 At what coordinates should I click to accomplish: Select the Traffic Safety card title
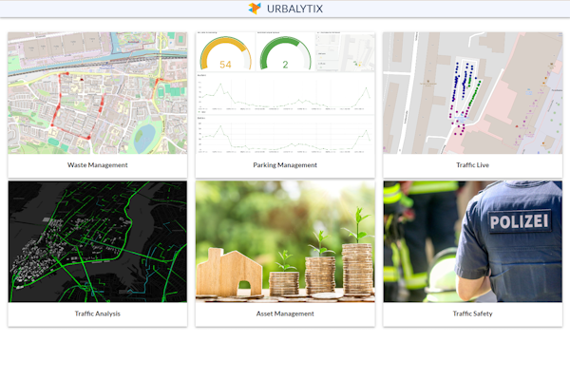point(472,313)
